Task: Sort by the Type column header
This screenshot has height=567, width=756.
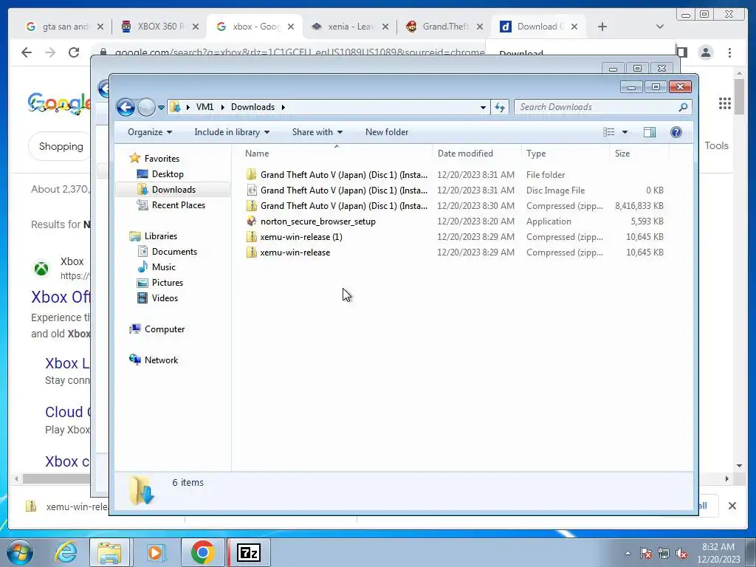Action: click(536, 154)
